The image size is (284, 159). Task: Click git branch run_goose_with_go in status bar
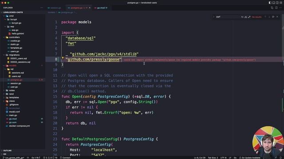13,158
